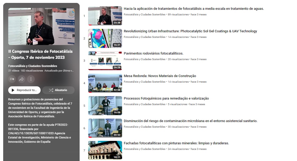The image size is (297, 161).
Task: Save playlist to library icon
Action: click(x=12, y=79)
